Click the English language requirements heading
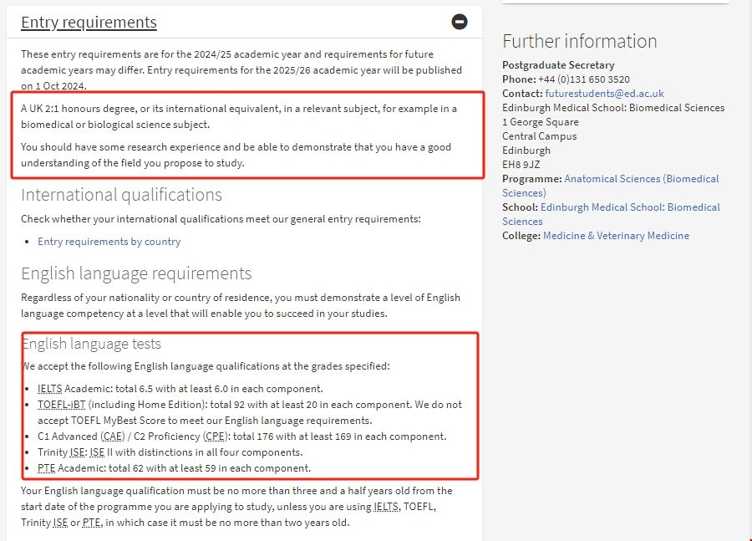The height and width of the screenshot is (541, 752). point(136,273)
